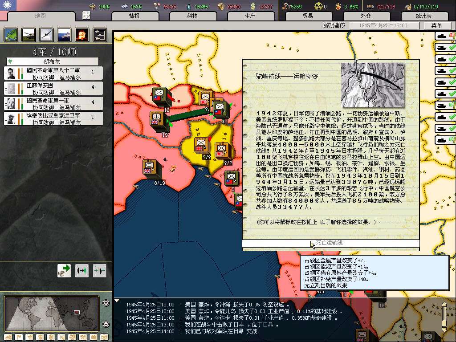The height and width of the screenshot is (342, 456).
Task: Click the merge units inward-arrows icon
Action: pyautogui.click(x=99, y=270)
